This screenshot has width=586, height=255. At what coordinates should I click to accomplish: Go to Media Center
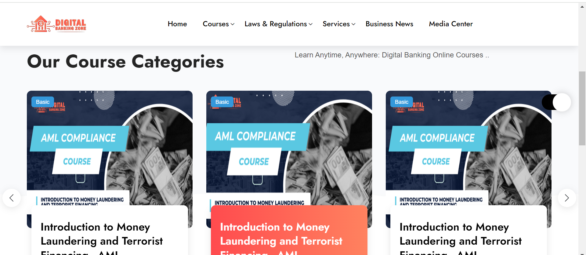point(451,24)
